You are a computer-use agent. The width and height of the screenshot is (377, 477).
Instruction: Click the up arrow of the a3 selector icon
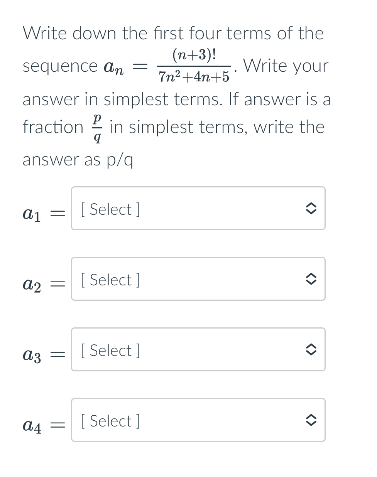pyautogui.click(x=312, y=346)
